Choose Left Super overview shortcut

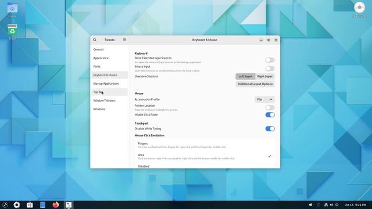(x=245, y=76)
